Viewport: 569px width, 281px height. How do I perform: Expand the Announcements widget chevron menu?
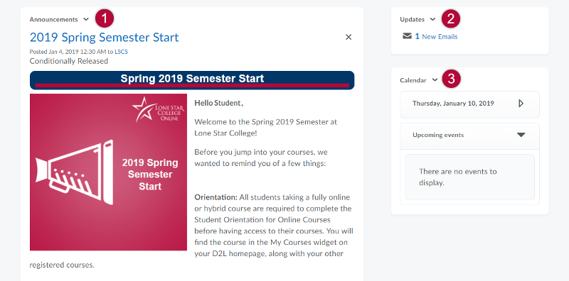pyautogui.click(x=86, y=19)
